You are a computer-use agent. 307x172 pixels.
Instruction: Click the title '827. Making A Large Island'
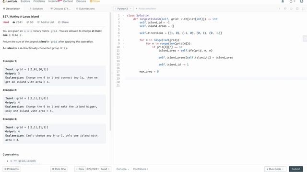(x=21, y=17)
